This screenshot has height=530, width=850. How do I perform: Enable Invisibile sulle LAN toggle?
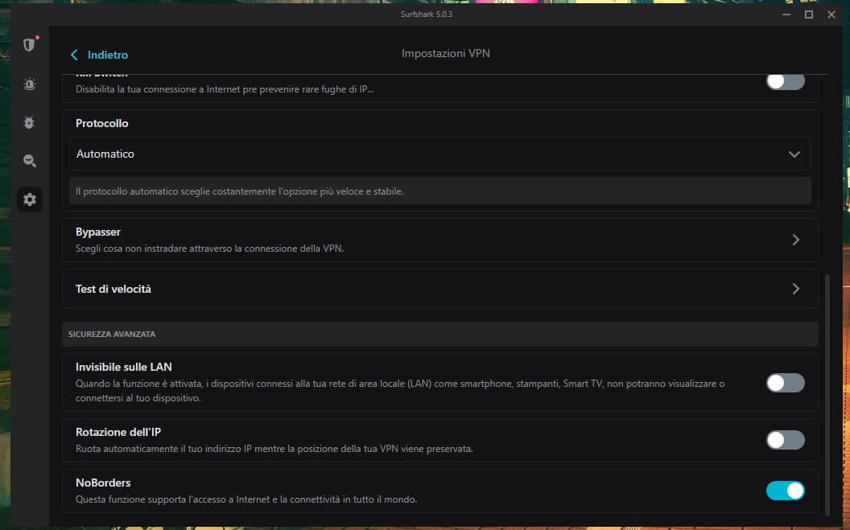click(785, 383)
